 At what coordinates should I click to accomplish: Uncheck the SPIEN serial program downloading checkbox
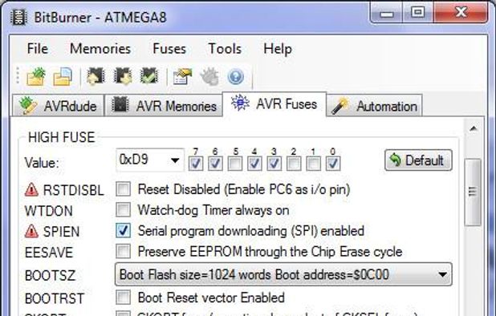coord(123,230)
